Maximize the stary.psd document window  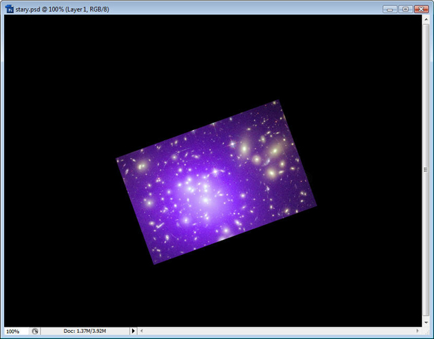pyautogui.click(x=406, y=9)
